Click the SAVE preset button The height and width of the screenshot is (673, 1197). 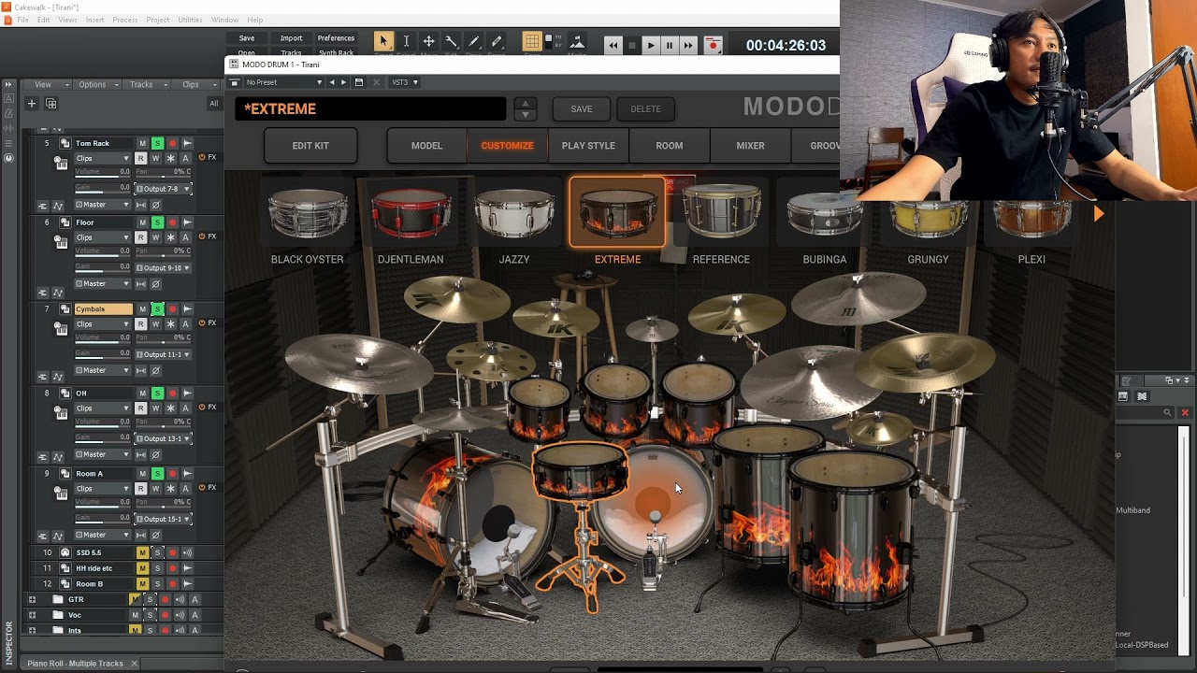pyautogui.click(x=582, y=108)
